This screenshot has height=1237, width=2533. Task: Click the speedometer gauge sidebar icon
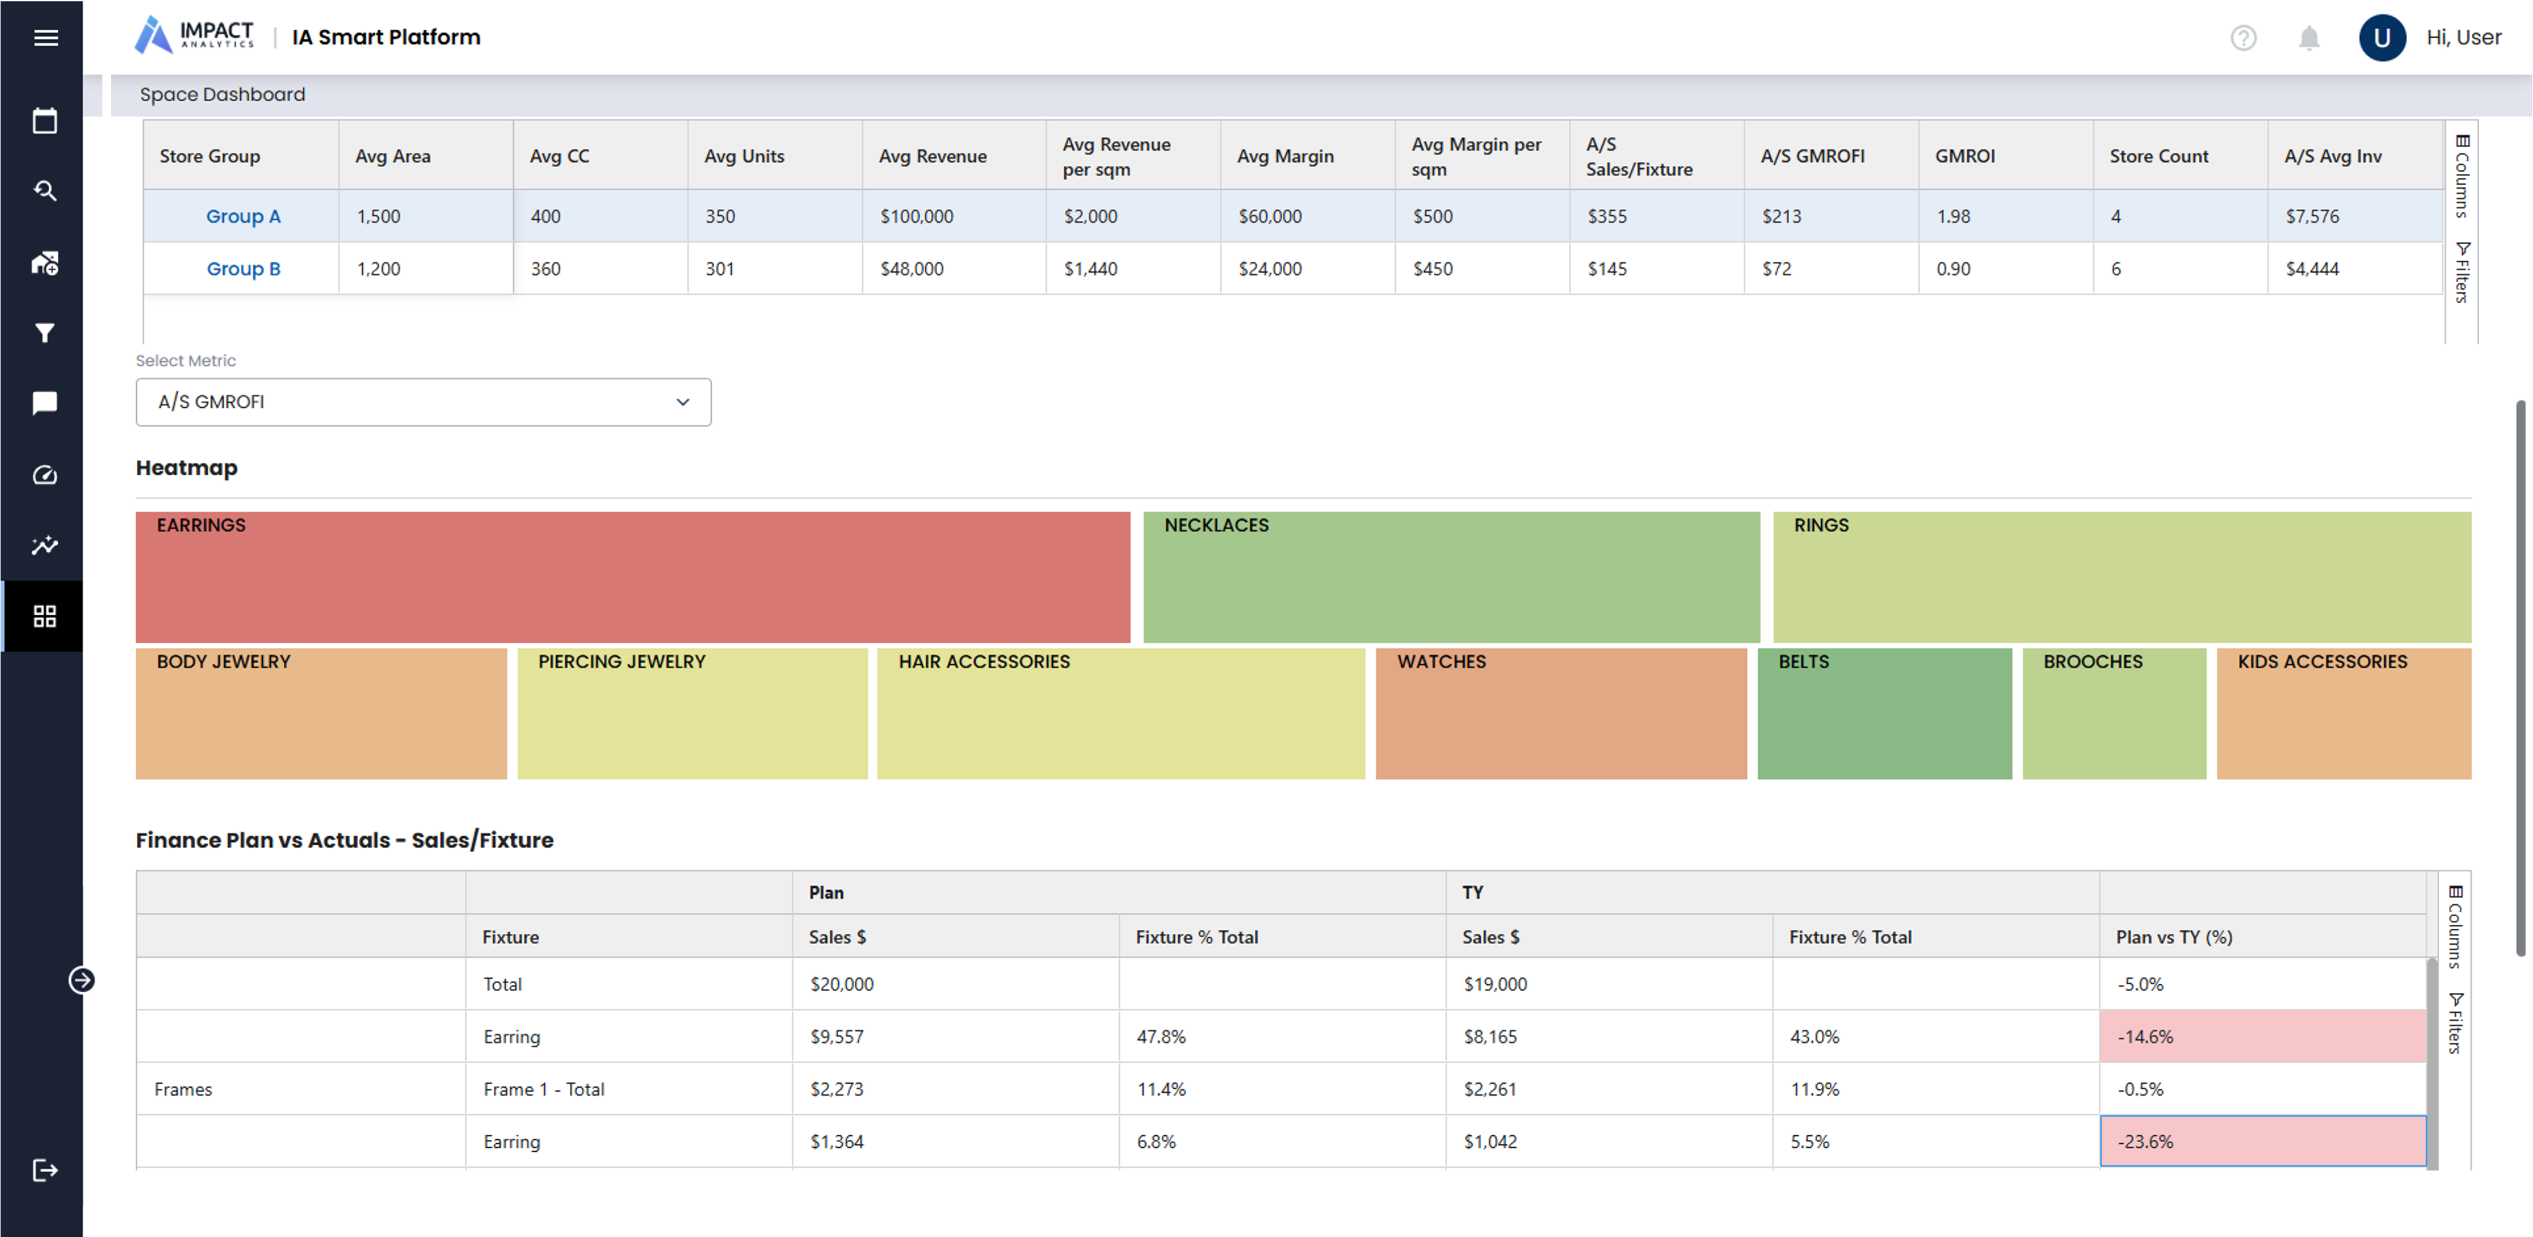pyautogui.click(x=45, y=476)
